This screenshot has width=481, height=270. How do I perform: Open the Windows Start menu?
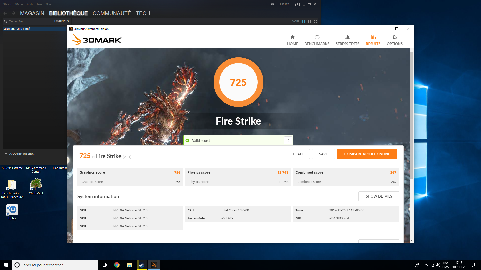[x=6, y=265]
